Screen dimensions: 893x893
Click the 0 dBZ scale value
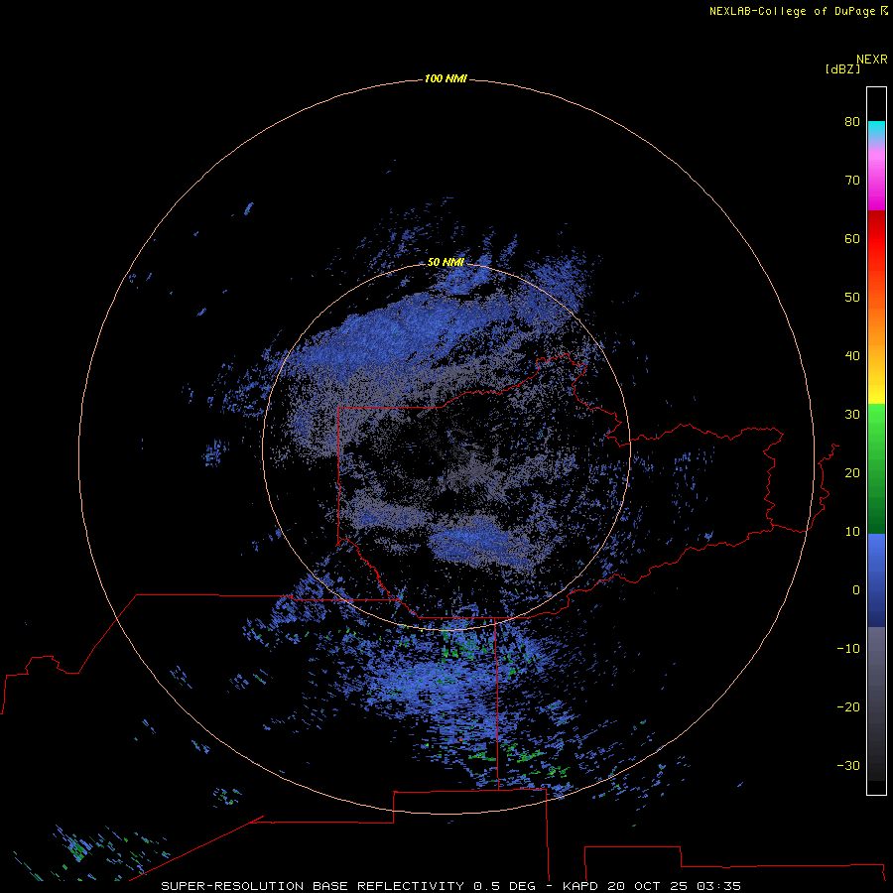point(856,590)
